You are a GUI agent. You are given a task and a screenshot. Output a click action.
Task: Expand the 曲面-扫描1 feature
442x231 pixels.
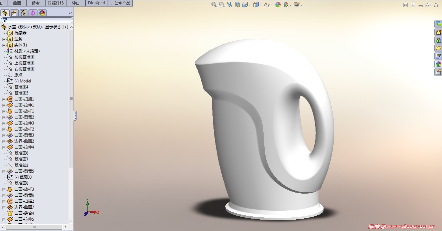coord(4,99)
